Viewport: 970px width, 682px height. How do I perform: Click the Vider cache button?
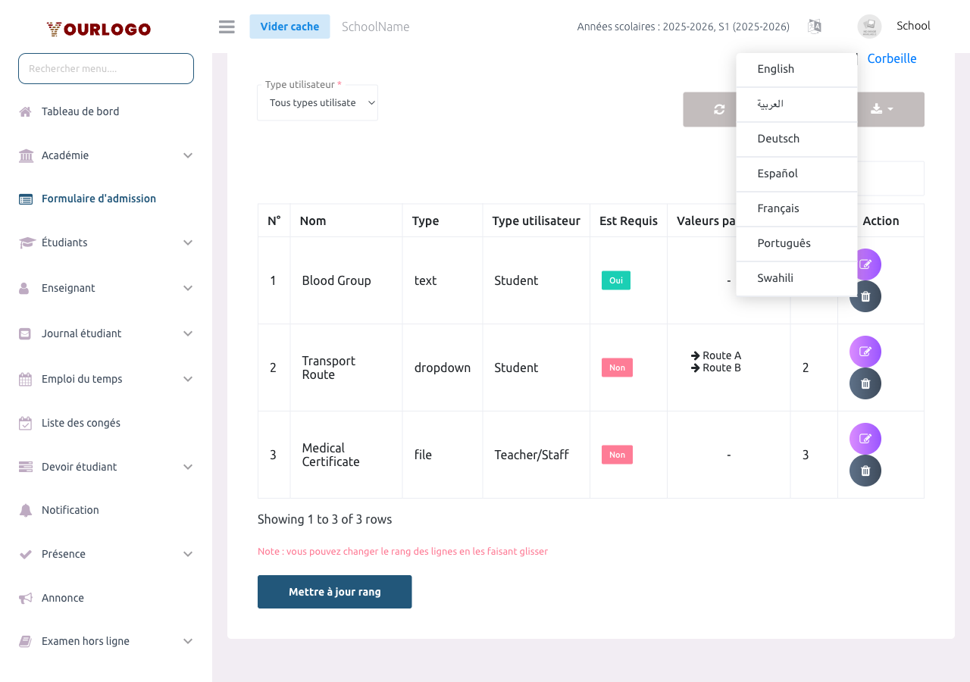tap(289, 27)
